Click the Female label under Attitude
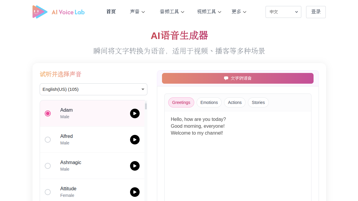 (x=67, y=195)
